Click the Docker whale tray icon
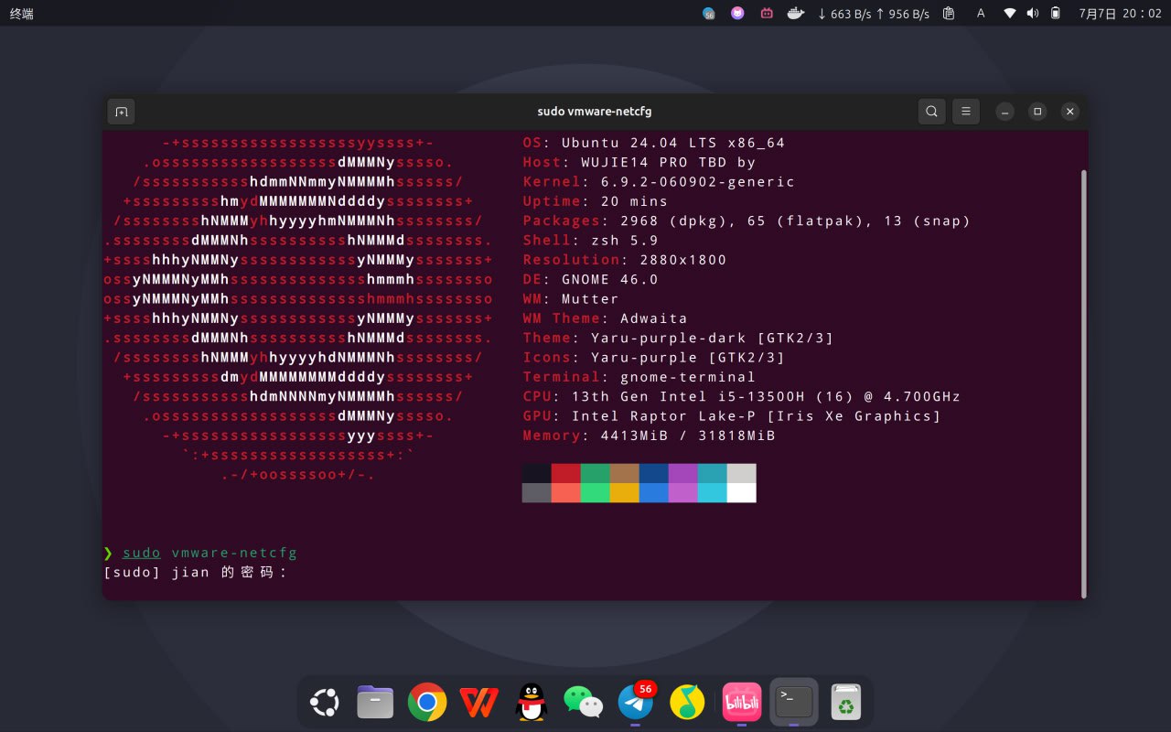Viewport: 1171px width, 732px height. (x=796, y=14)
